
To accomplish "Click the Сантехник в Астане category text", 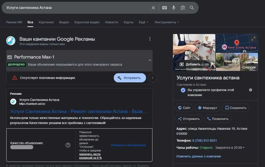I will click(191, 85).
